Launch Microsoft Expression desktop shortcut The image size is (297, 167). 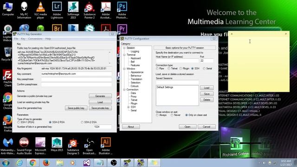pyautogui.click(x=40, y=146)
